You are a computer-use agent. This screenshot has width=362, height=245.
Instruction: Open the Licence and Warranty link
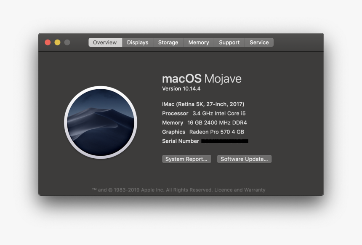coord(240,190)
